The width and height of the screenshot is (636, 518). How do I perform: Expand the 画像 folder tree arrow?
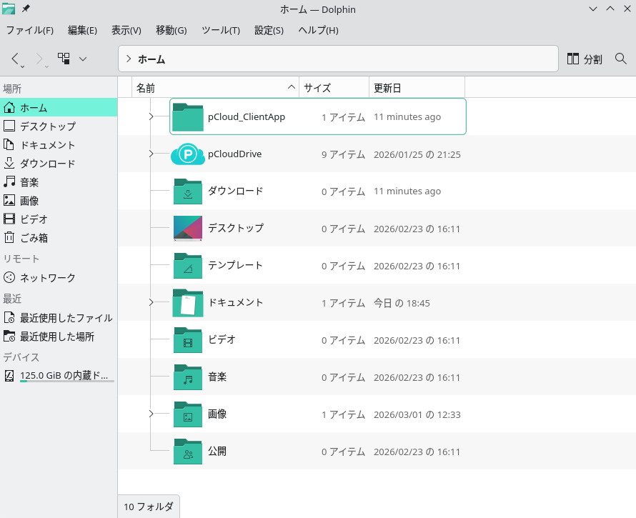pyautogui.click(x=151, y=414)
